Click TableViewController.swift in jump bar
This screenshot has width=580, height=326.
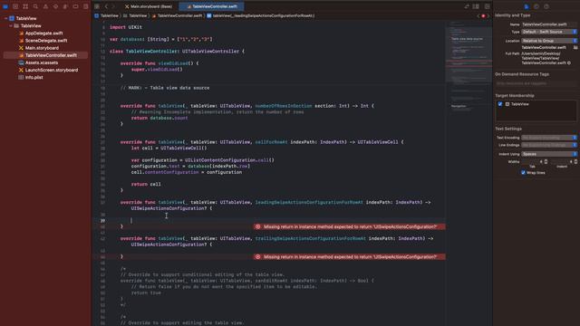point(178,16)
